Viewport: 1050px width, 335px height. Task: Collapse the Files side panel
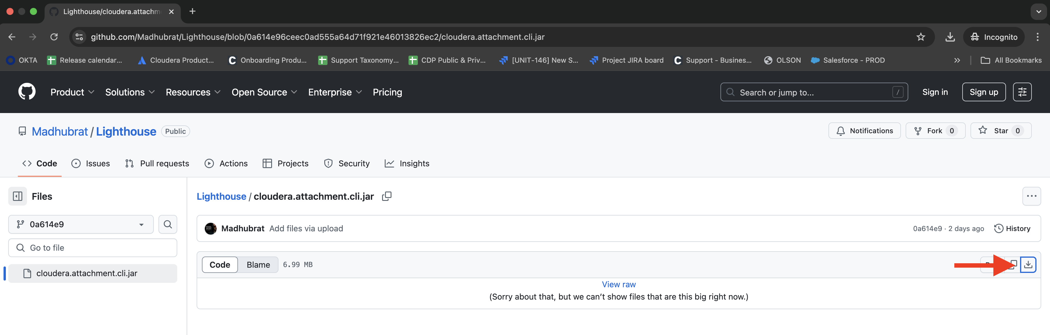click(x=17, y=196)
